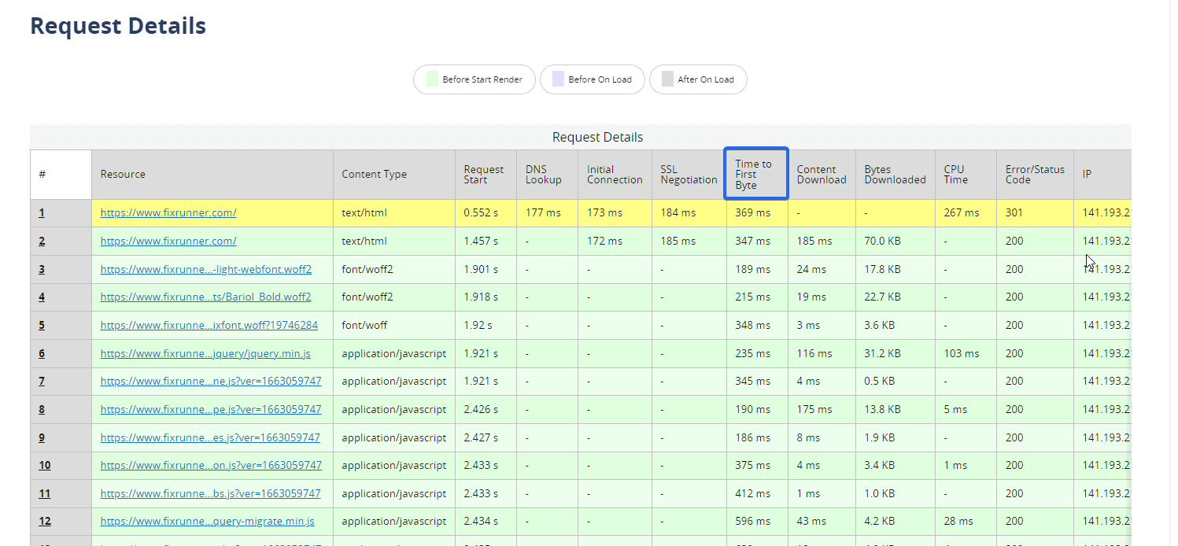
Task: Click the Before On Load legend button
Action: pos(593,79)
